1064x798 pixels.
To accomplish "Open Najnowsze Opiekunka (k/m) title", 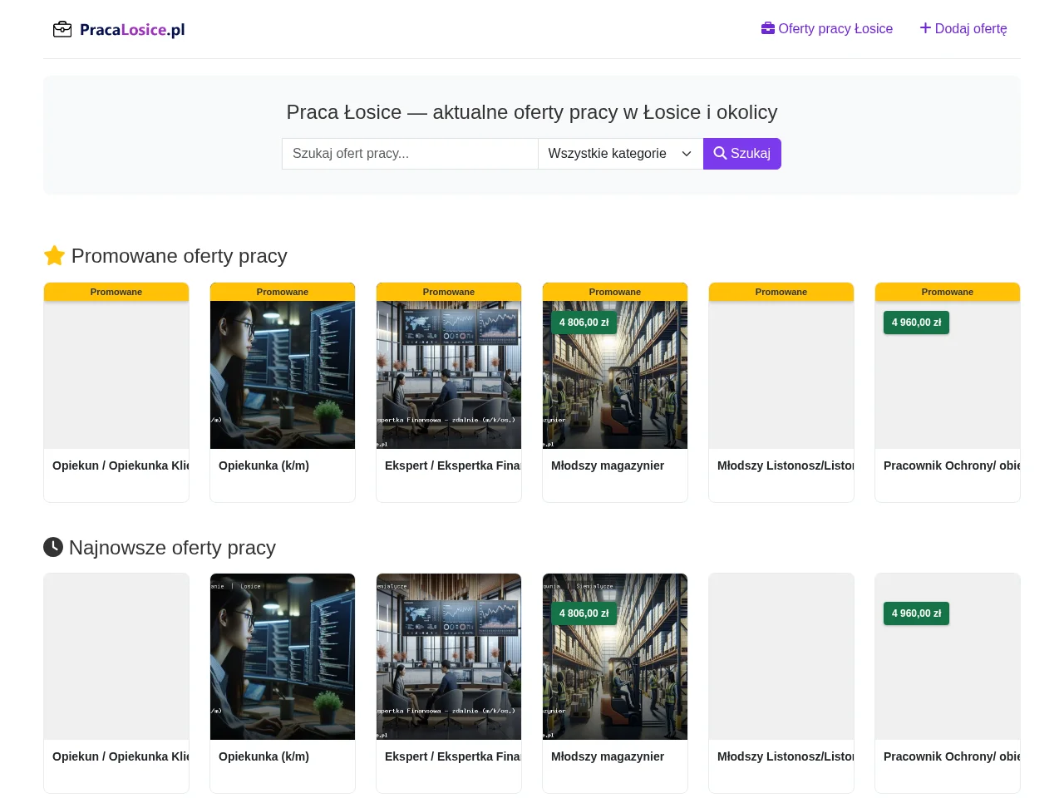I will (x=264, y=756).
